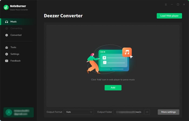This screenshot has height=121, width=189.
Task: Click the green Add button
Action: pos(113,88)
